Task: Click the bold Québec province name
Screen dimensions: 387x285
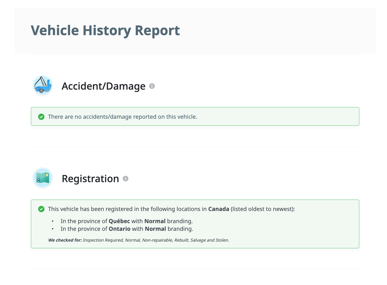Action: (119, 221)
